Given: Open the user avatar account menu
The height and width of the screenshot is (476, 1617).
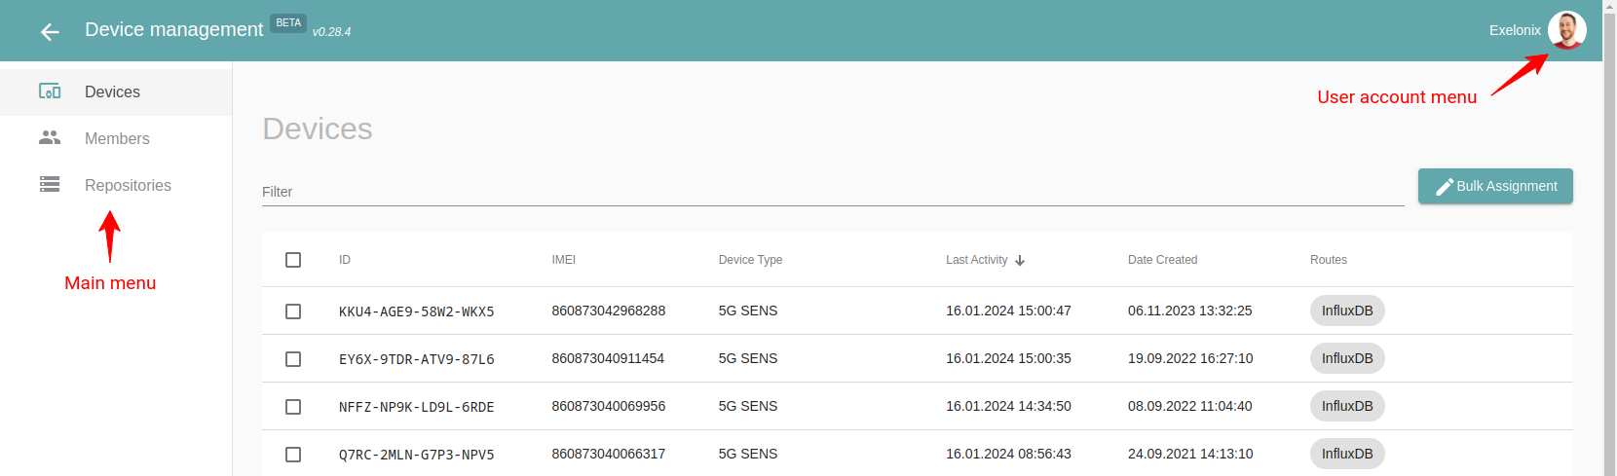Looking at the screenshot, I should [1566, 30].
